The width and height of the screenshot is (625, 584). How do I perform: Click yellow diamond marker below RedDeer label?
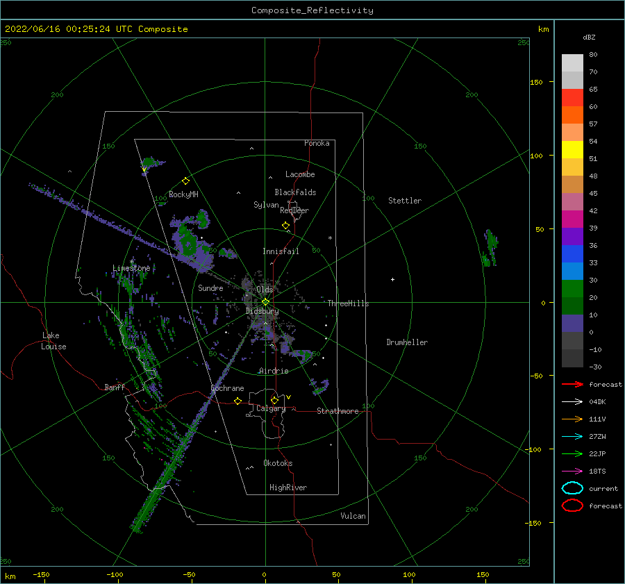click(x=285, y=226)
